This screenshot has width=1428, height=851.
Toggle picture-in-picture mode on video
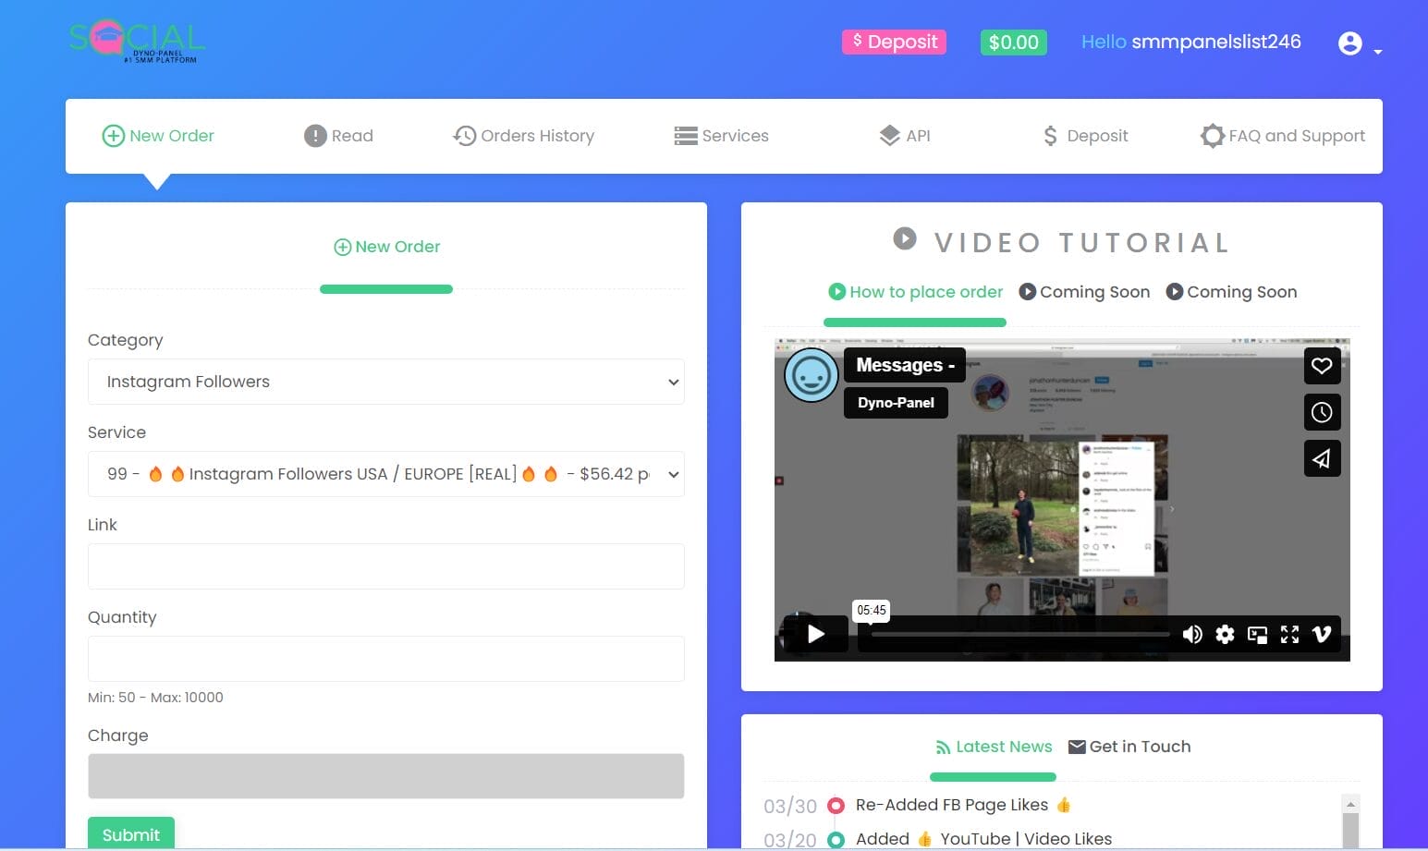(1257, 634)
